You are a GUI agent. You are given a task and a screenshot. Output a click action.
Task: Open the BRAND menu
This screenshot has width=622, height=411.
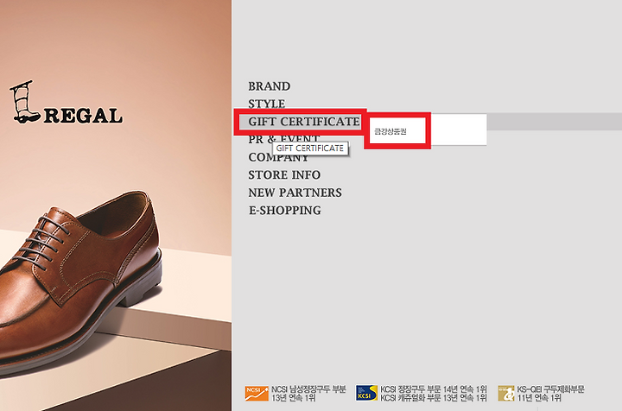tap(270, 86)
